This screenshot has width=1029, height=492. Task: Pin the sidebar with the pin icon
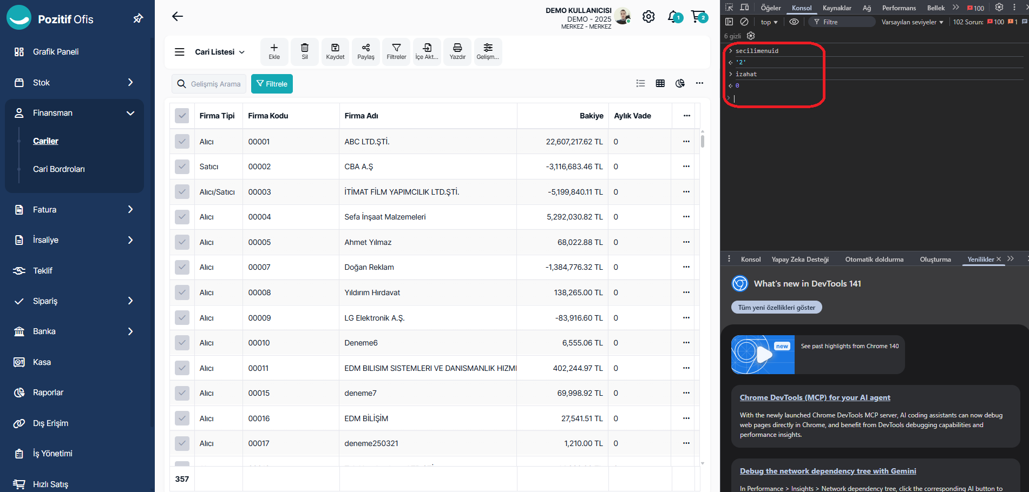click(x=138, y=19)
